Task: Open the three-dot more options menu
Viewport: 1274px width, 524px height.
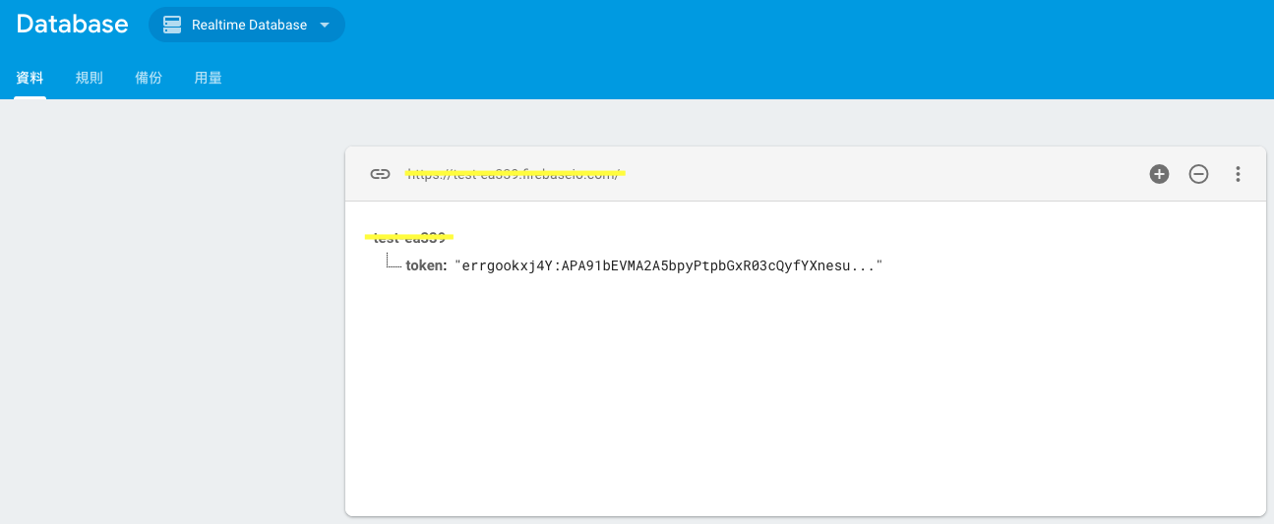Action: (x=1238, y=174)
